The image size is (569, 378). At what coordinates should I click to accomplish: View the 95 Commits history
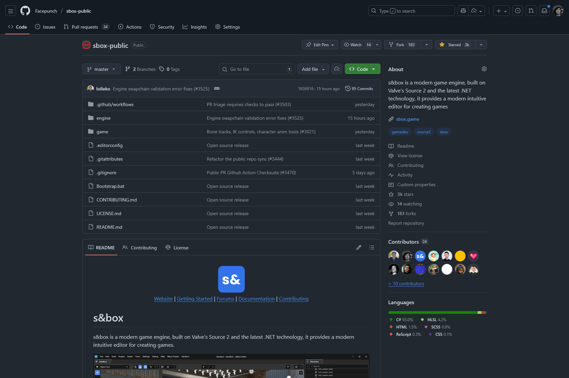point(359,89)
